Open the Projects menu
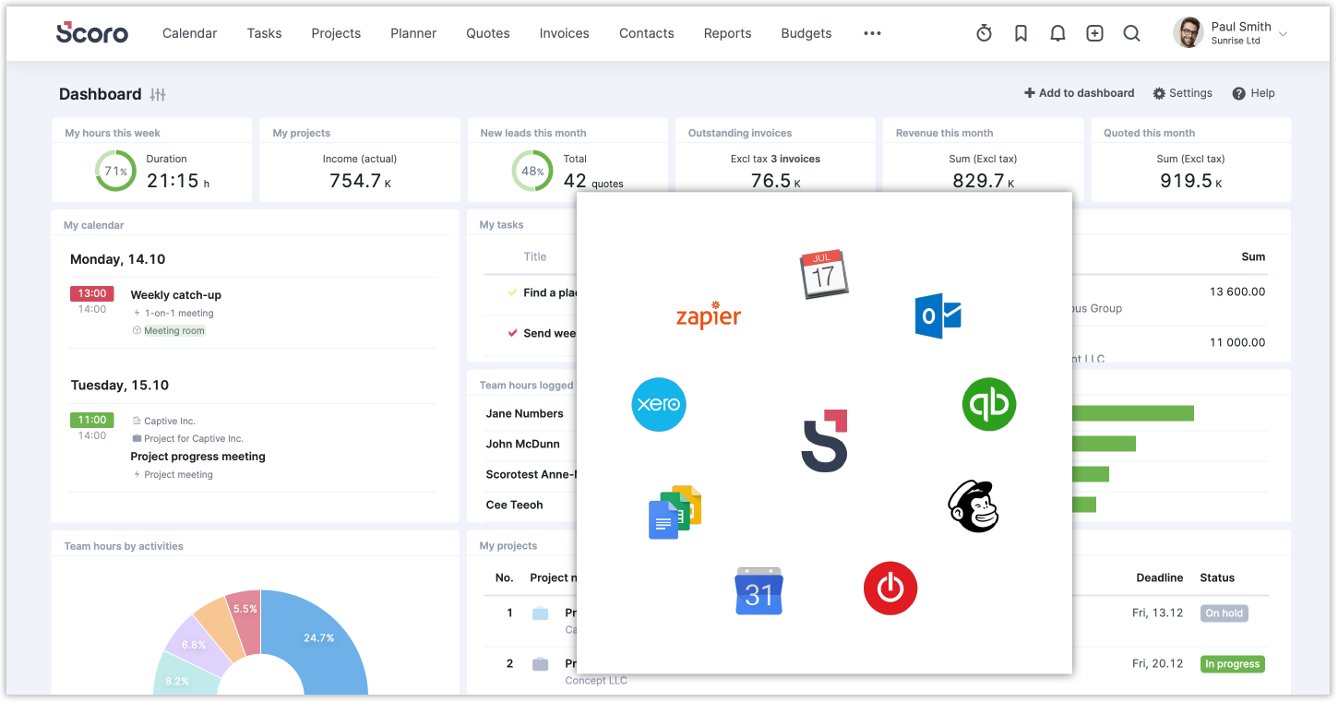1338x702 pixels. coord(336,33)
